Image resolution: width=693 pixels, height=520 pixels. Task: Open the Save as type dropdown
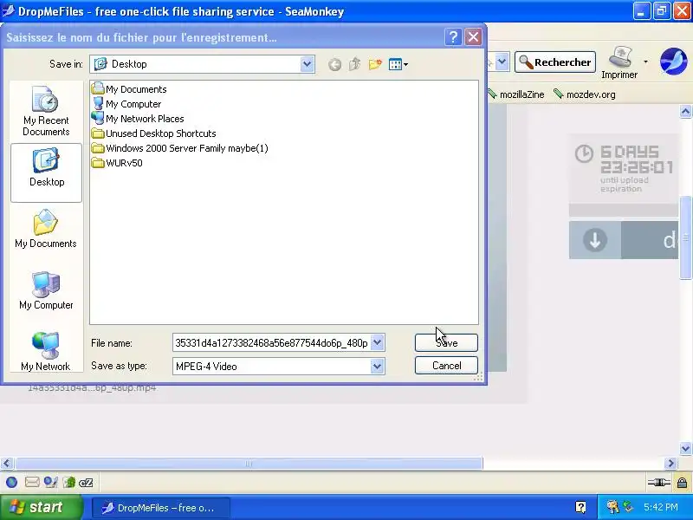(377, 366)
